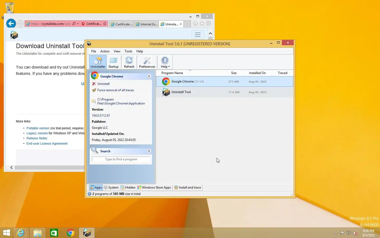
Task: Sort by Installed On column header
Action: [x=257, y=73]
